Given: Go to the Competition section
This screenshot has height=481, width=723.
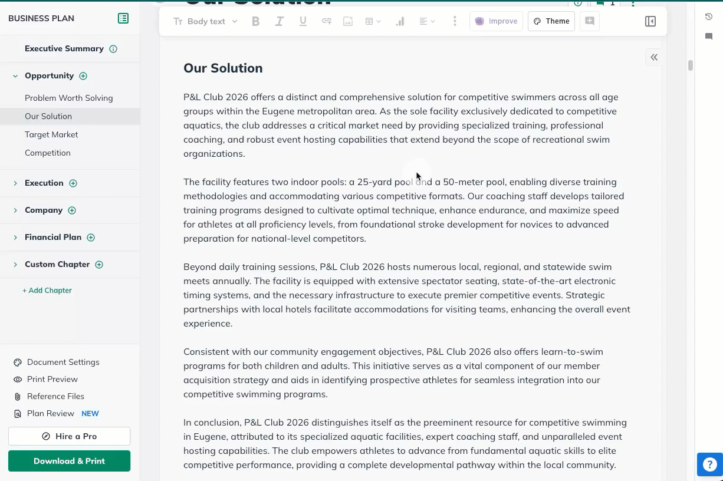Looking at the screenshot, I should (47, 153).
